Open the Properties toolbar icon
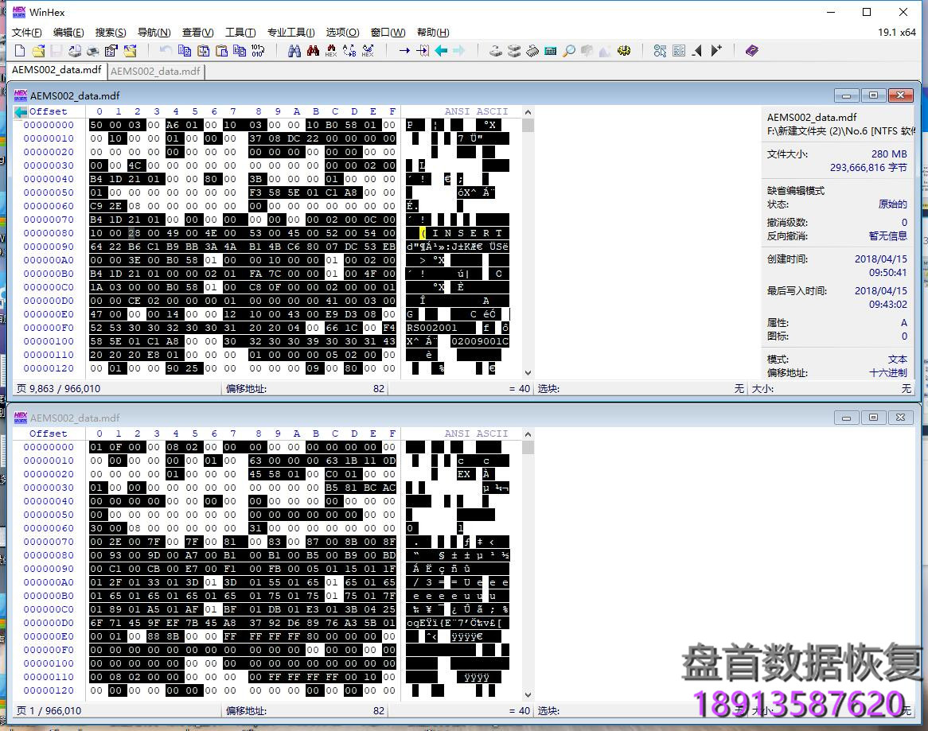 click(111, 51)
